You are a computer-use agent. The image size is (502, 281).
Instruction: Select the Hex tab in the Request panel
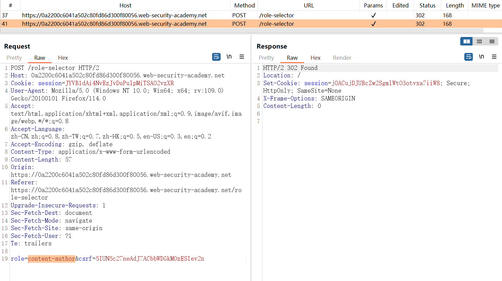tap(63, 58)
